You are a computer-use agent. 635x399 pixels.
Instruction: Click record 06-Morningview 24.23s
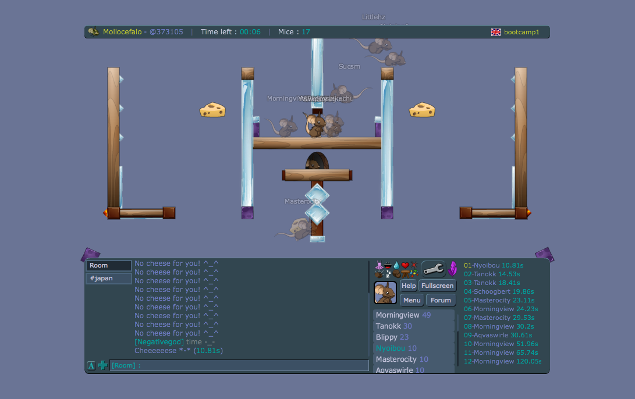coord(501,309)
